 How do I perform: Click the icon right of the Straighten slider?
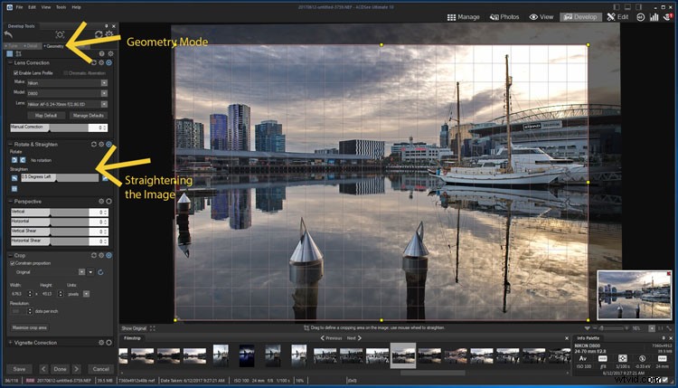[x=105, y=178]
